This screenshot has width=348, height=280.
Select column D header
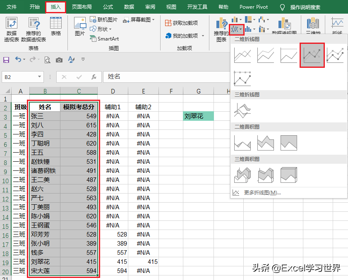point(113,91)
